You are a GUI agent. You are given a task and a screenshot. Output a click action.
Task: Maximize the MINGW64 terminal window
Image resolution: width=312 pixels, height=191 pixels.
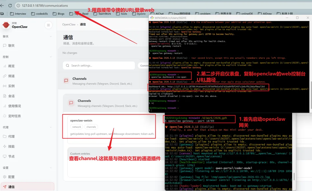pos(297,18)
